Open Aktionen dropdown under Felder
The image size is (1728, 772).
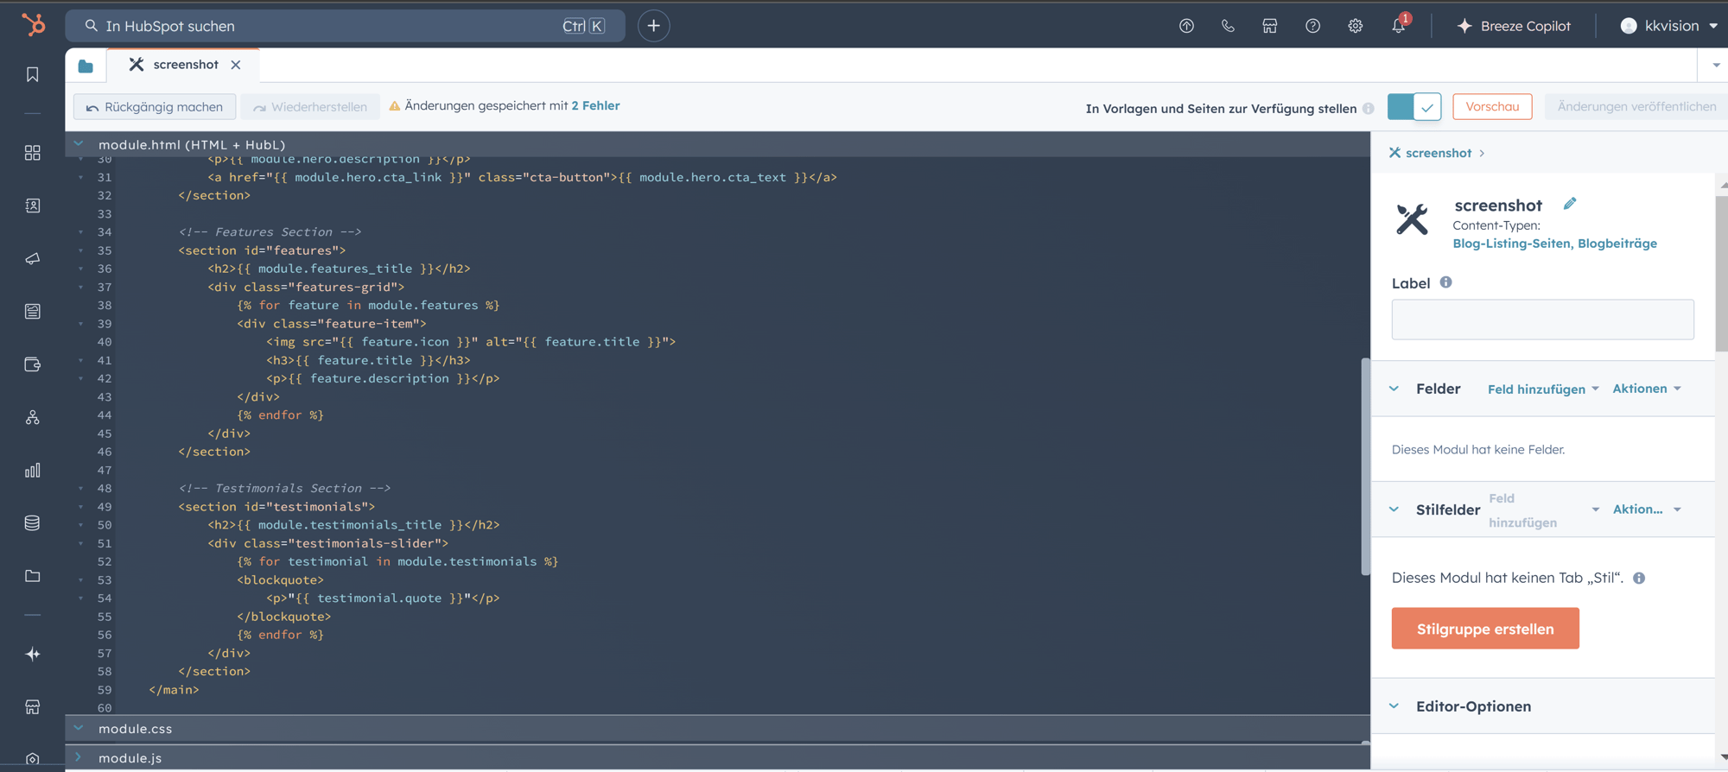(x=1647, y=389)
